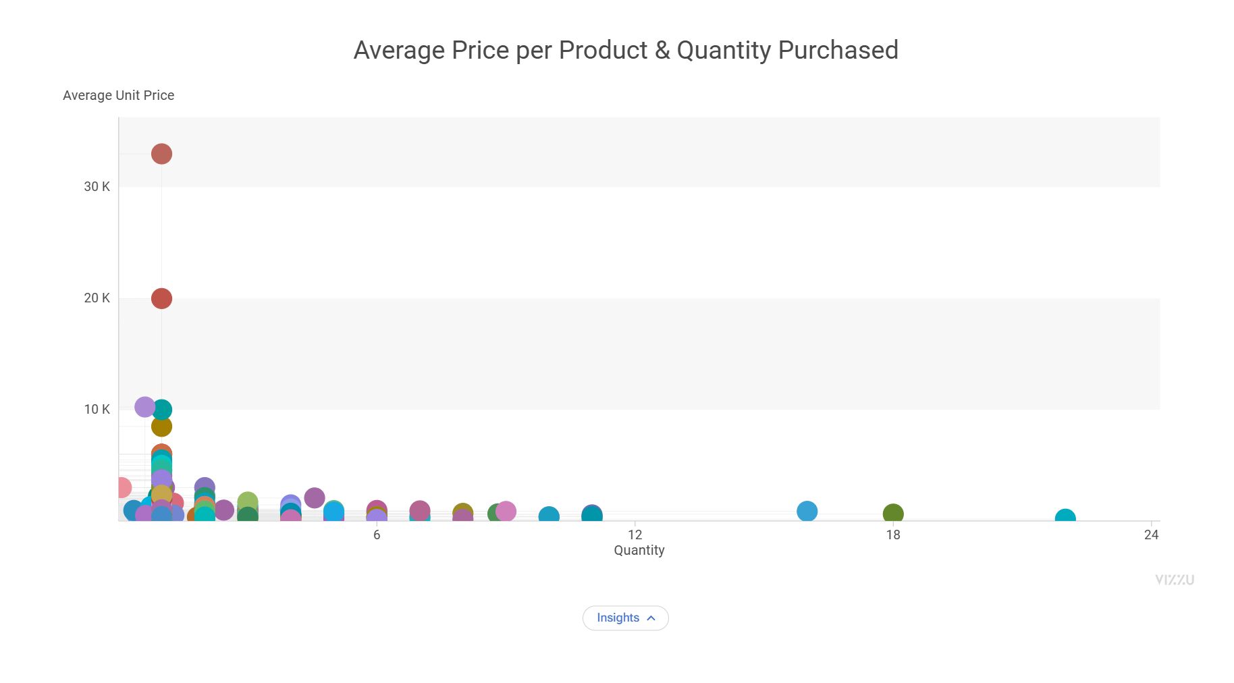Expand the Insights button

625,618
